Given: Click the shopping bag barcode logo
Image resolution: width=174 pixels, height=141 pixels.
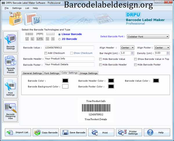Looking at the screenshot, I should [16, 19].
